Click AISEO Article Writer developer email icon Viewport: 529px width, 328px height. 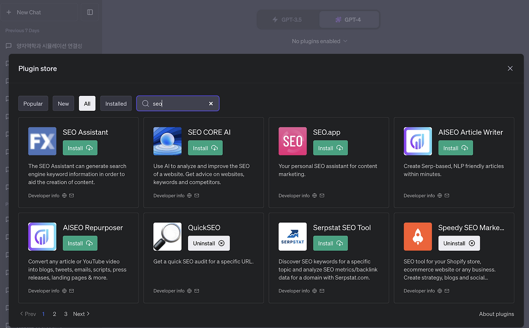click(447, 195)
